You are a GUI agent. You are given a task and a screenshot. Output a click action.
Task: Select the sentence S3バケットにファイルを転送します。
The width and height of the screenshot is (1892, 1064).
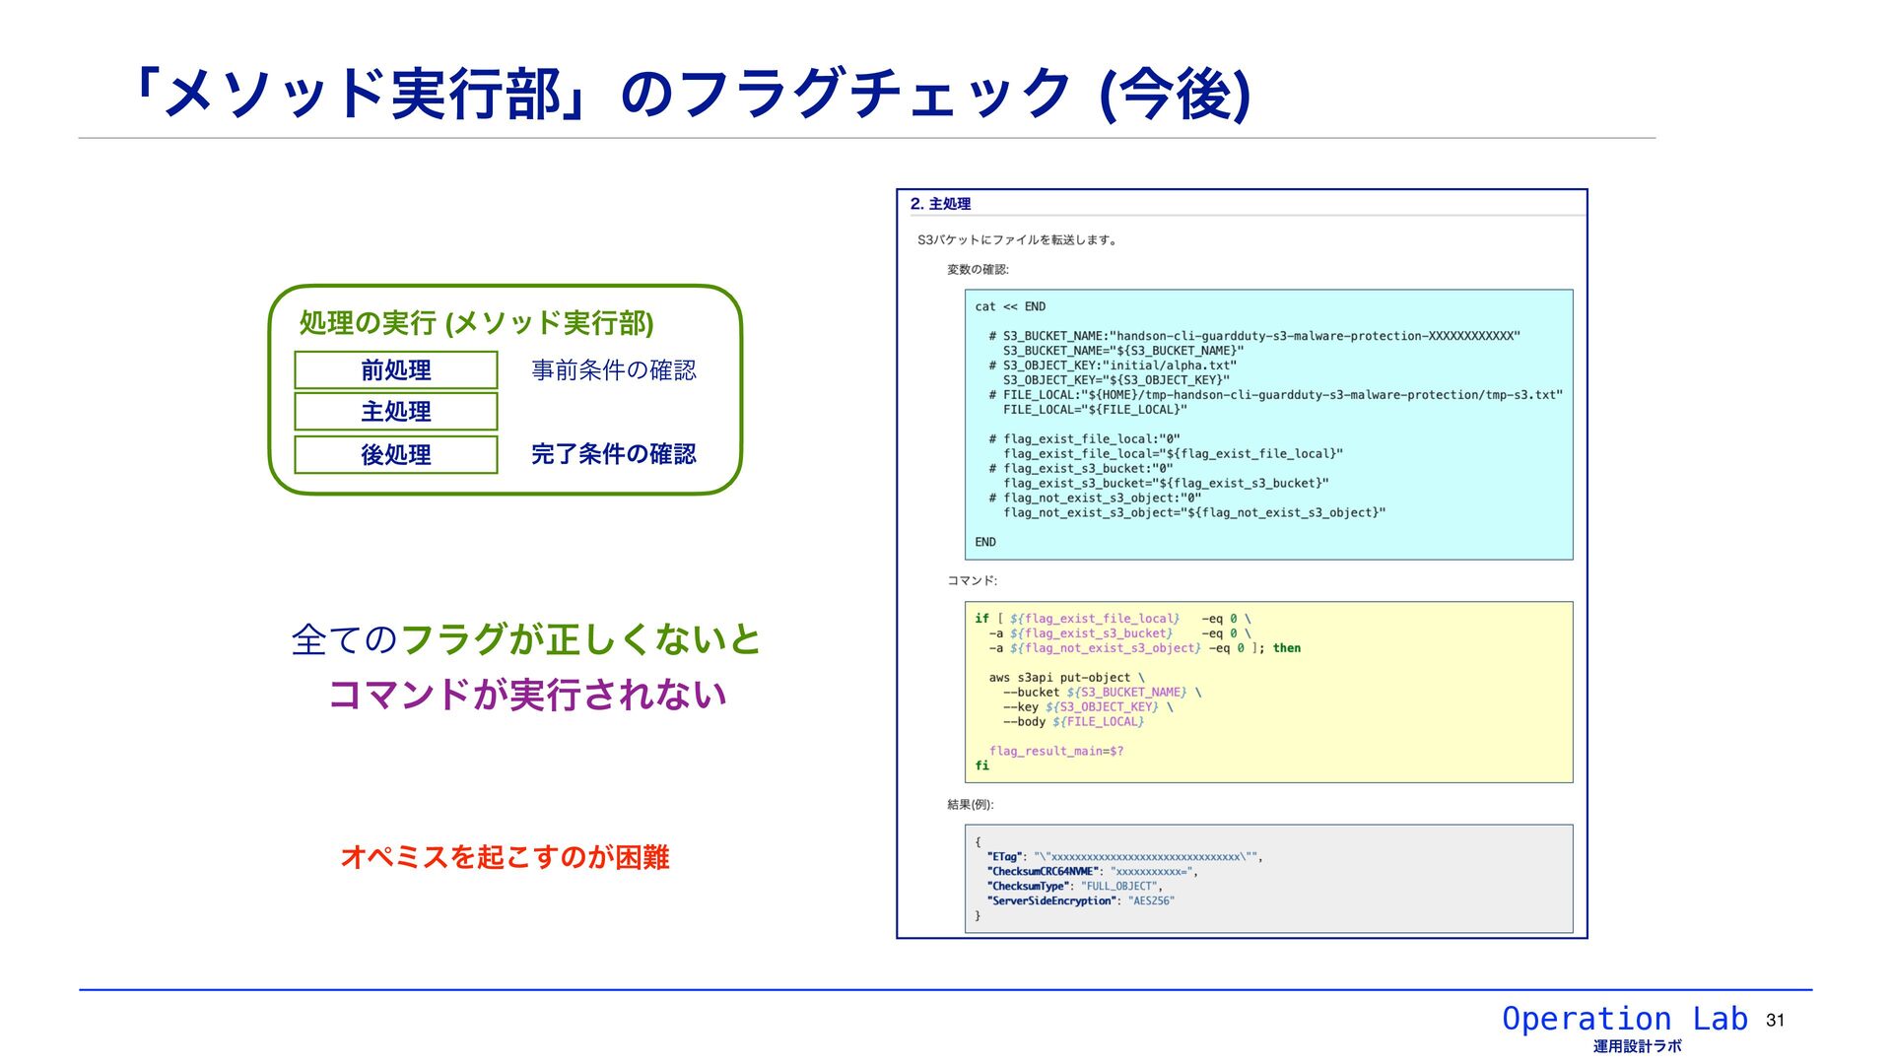tap(1017, 239)
